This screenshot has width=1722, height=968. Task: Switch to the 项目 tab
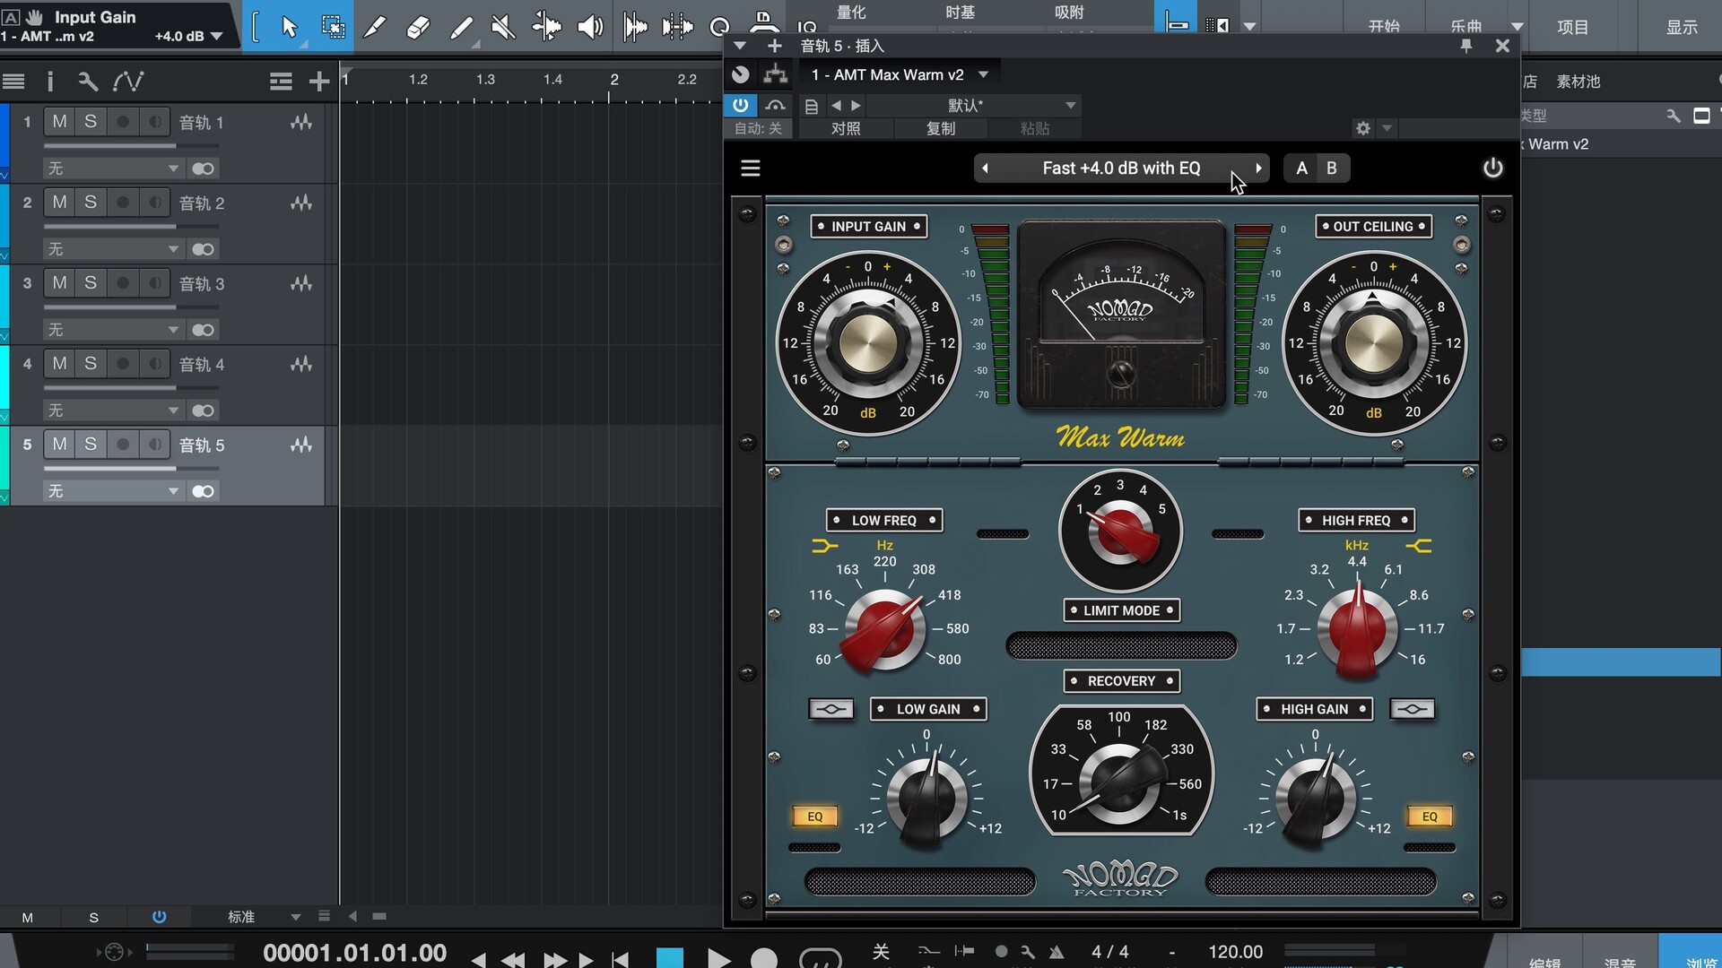tap(1572, 27)
